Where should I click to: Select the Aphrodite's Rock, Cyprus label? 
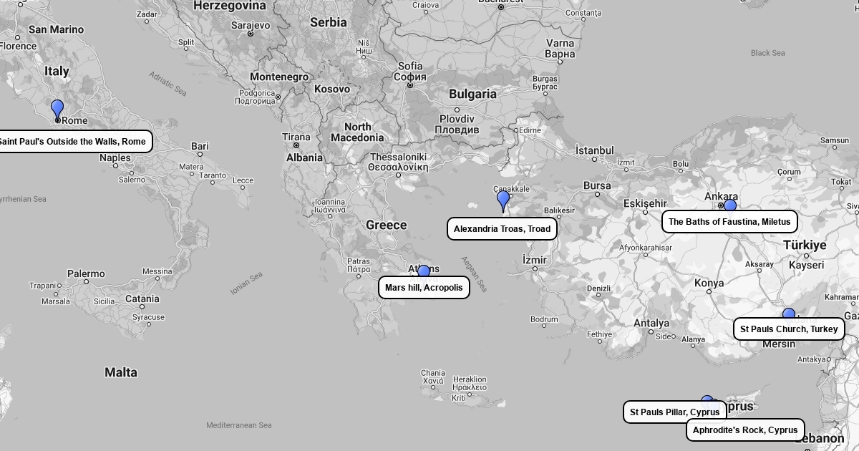coord(745,430)
